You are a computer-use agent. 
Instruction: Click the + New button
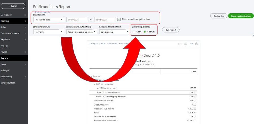(13, 6)
